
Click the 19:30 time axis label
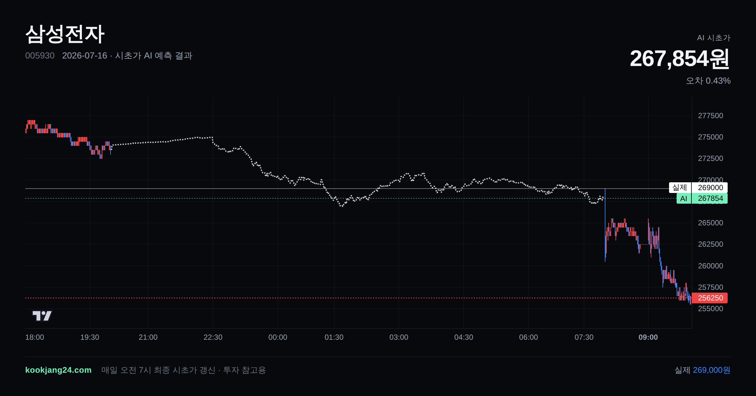click(x=90, y=337)
